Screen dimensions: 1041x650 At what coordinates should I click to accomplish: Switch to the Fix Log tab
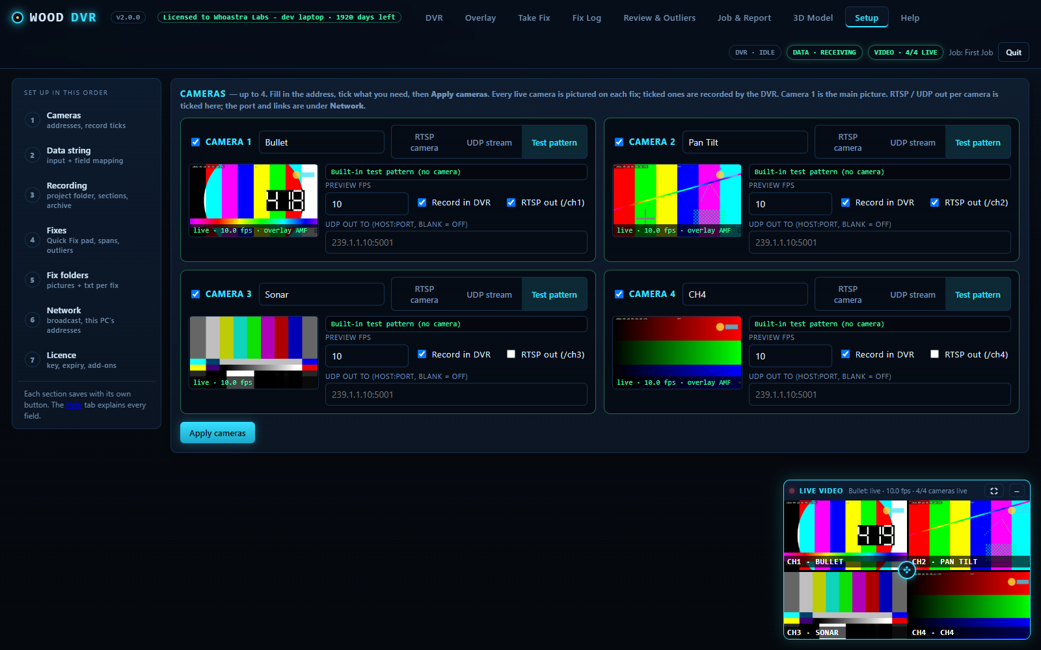586,18
